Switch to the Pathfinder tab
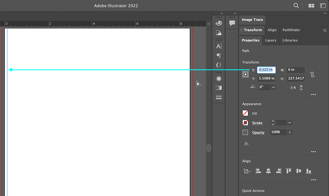The height and width of the screenshot is (196, 329). click(x=291, y=30)
